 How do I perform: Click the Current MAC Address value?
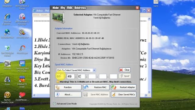point(91,33)
